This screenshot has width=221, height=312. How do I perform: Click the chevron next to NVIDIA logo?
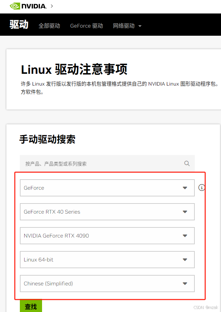point(52,6)
